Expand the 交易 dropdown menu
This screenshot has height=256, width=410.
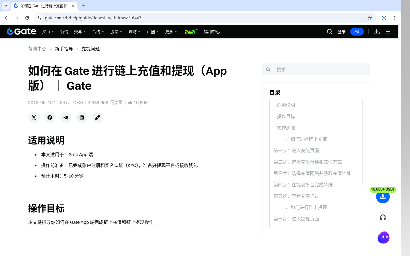pyautogui.click(x=80, y=32)
